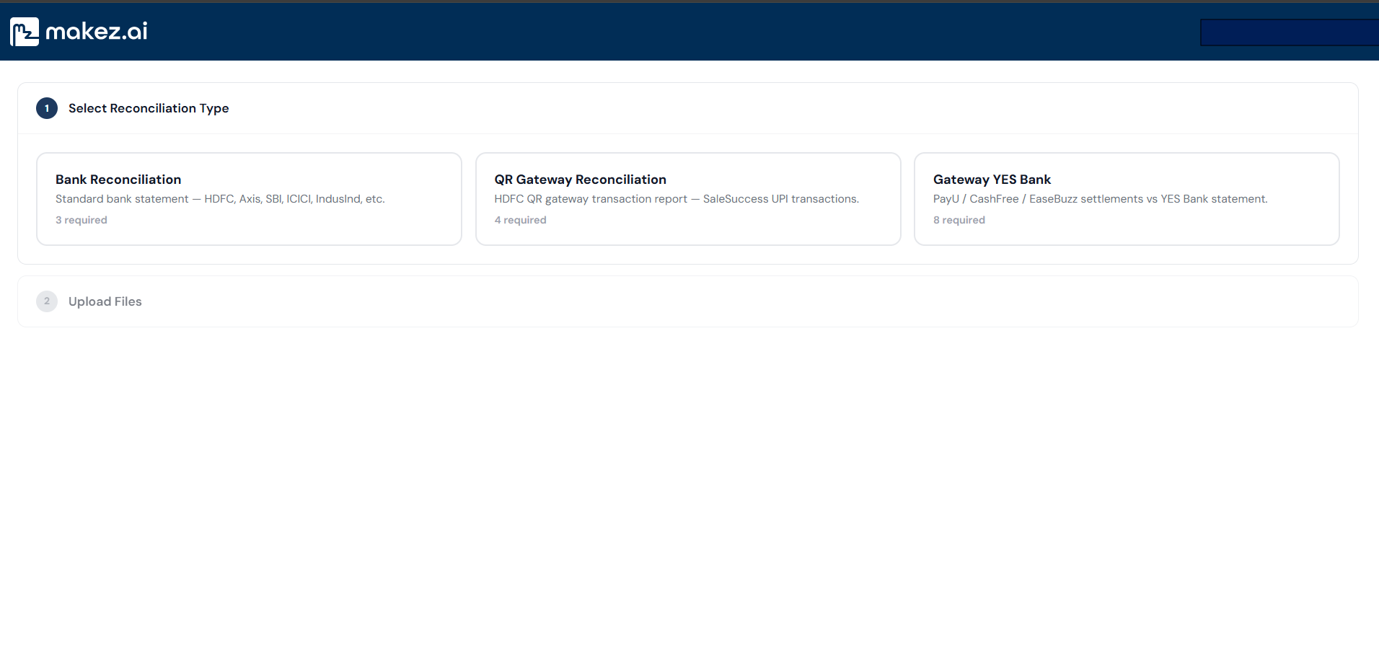The width and height of the screenshot is (1379, 654).
Task: Click the '3 required' label
Action: click(x=81, y=220)
